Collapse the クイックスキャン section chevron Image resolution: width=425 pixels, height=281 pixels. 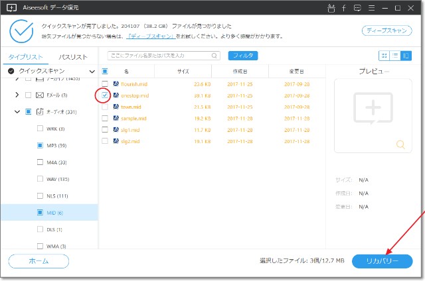point(92,71)
